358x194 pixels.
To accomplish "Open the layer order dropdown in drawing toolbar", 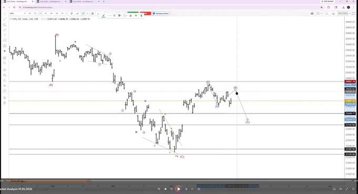I will pyautogui.click(x=120, y=15).
